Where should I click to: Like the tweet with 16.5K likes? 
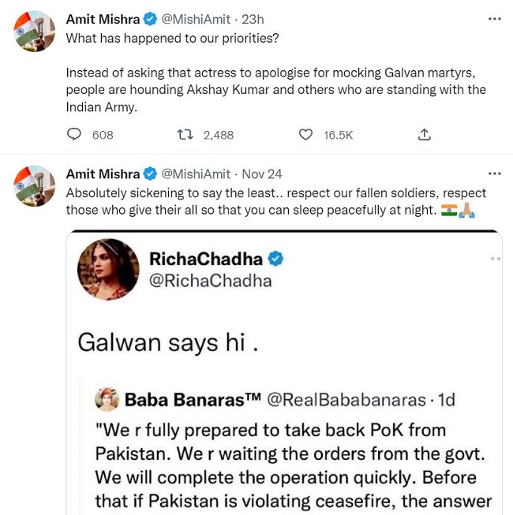click(305, 135)
